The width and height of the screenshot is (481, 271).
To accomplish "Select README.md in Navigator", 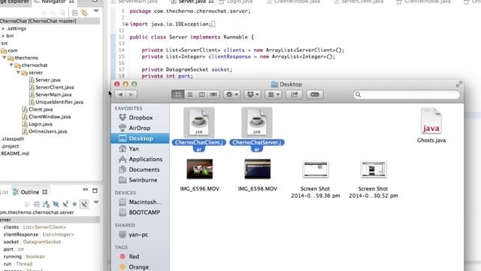I will (x=15, y=154).
